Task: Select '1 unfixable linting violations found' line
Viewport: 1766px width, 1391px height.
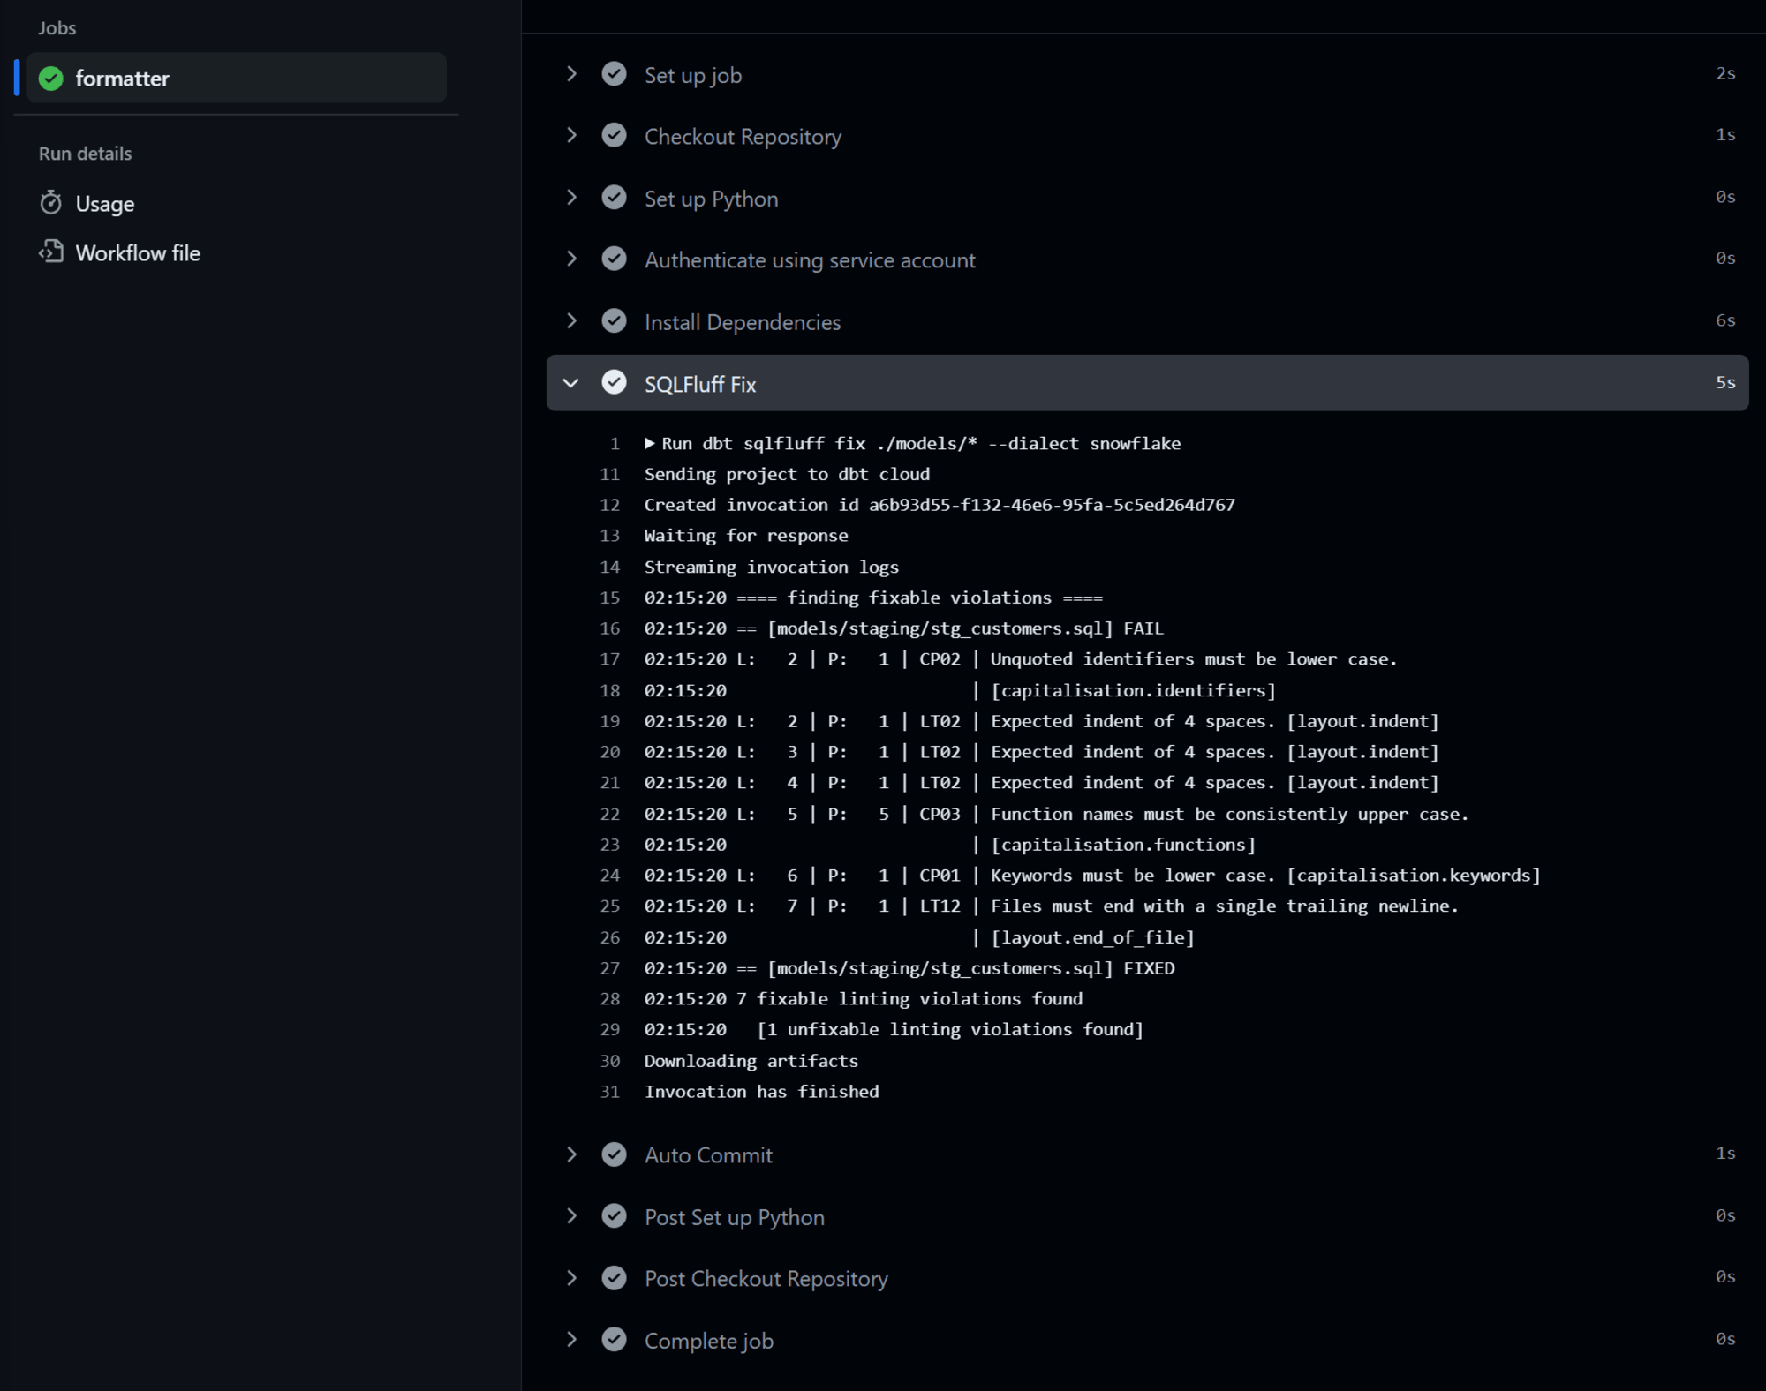Action: tap(894, 1030)
